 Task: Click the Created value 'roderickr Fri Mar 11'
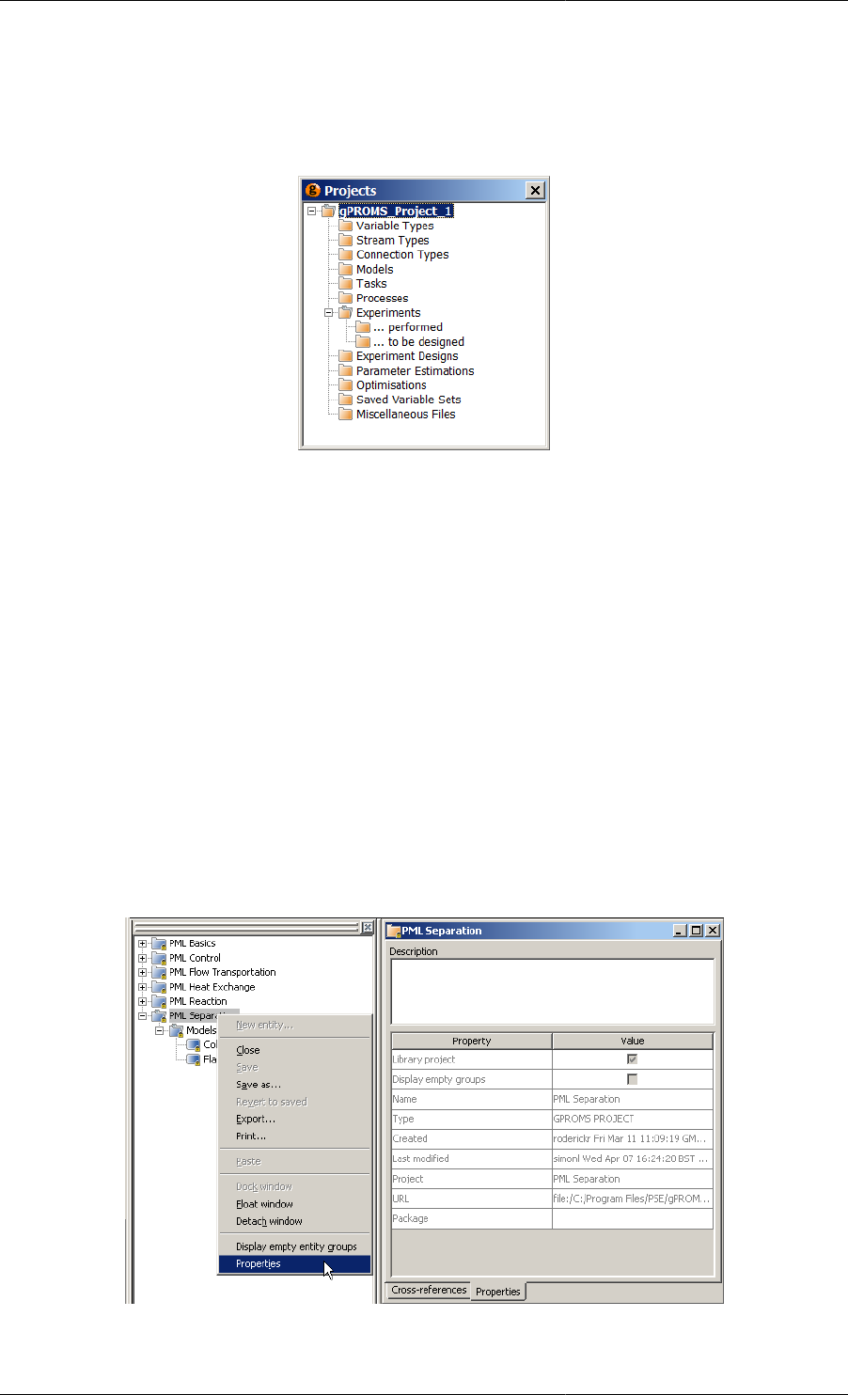pyautogui.click(x=633, y=1138)
